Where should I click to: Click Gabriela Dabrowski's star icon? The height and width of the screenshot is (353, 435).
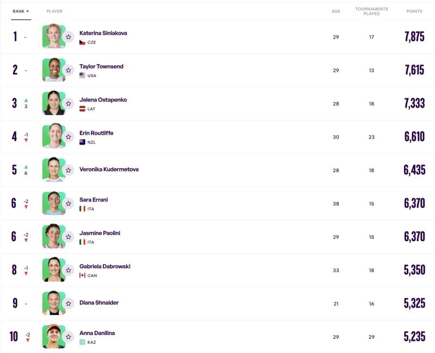tap(69, 270)
